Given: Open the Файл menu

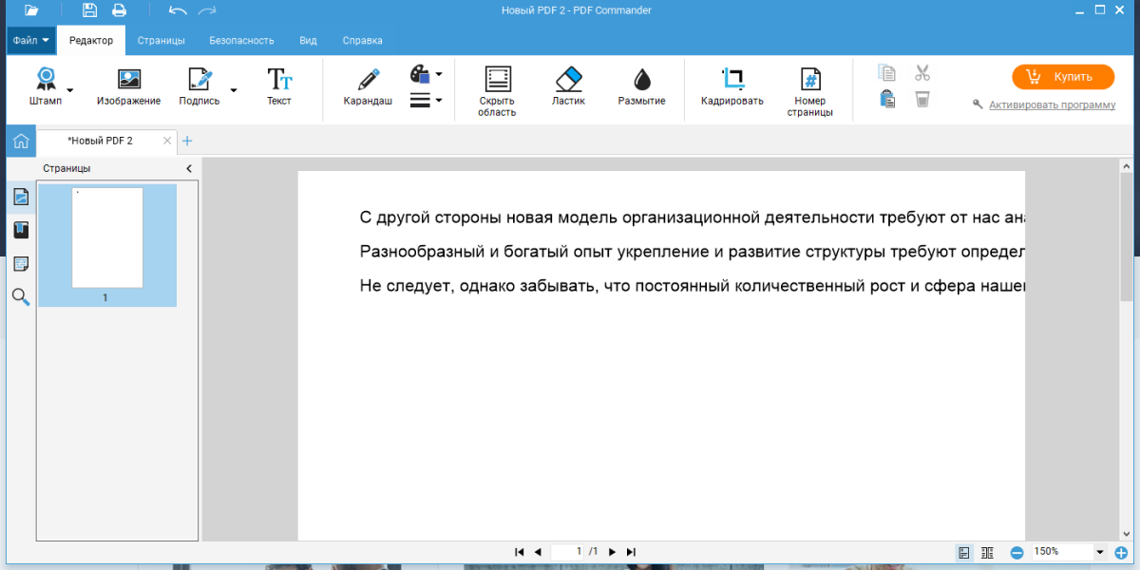Looking at the screenshot, I should point(30,41).
